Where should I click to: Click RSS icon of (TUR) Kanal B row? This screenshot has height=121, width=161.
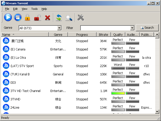coord(6,74)
